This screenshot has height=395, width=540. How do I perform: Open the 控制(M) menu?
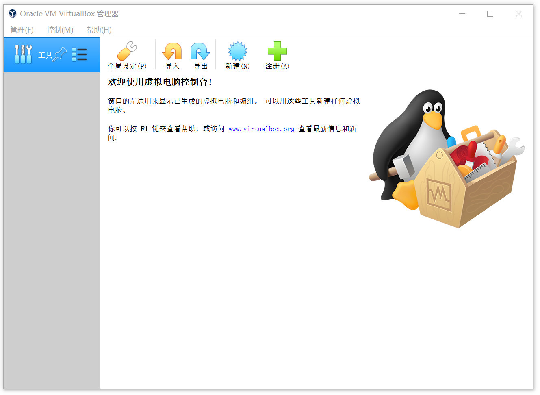click(59, 30)
